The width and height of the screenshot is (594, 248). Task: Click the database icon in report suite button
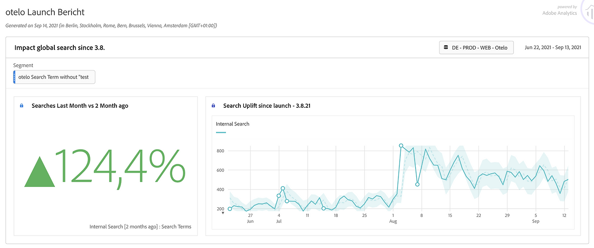[x=446, y=47]
